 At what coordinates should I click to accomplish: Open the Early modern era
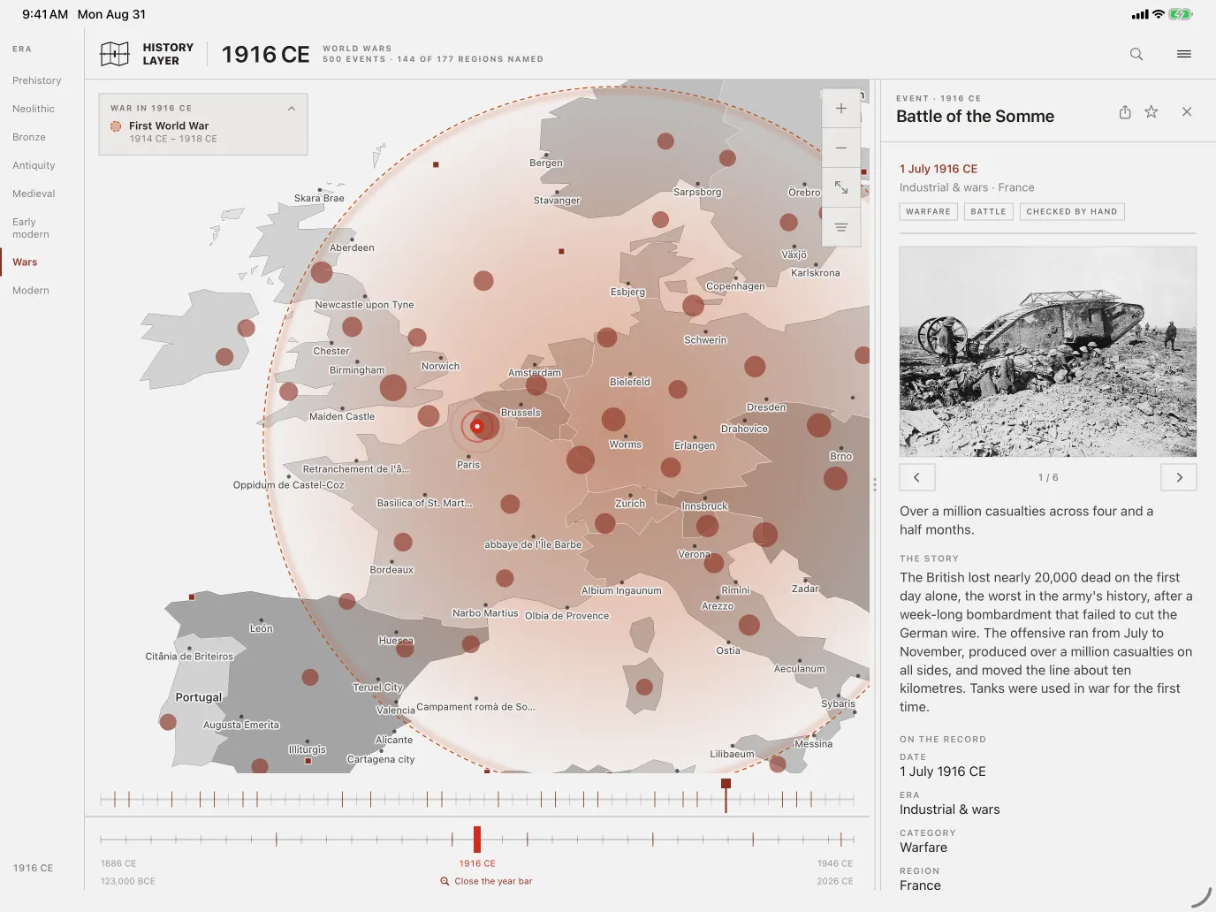(x=31, y=228)
